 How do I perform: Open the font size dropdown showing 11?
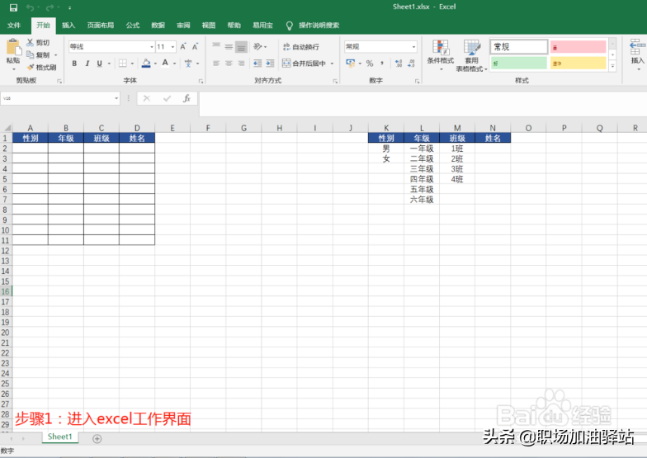(173, 46)
